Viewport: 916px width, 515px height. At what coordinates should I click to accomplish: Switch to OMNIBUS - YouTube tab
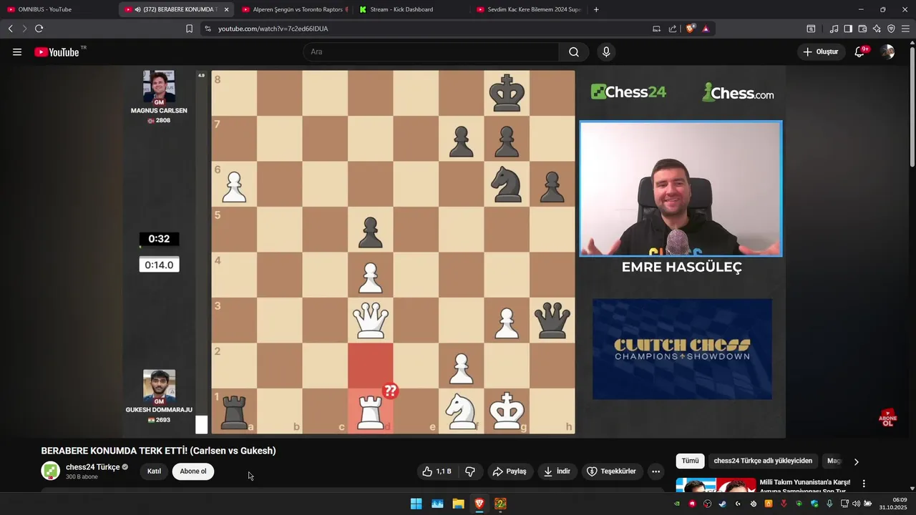[59, 9]
